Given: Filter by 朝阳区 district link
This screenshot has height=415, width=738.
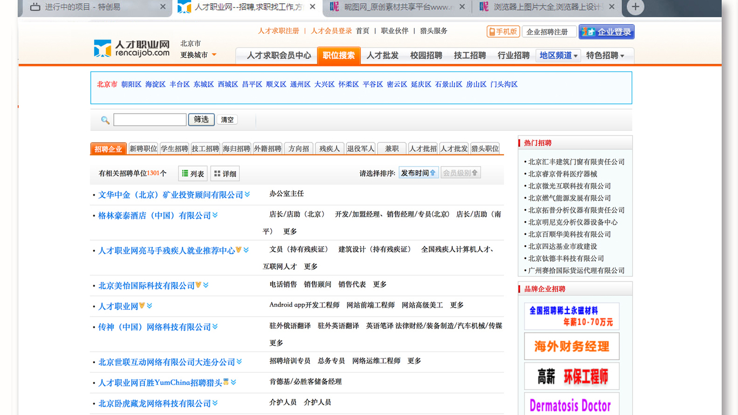Looking at the screenshot, I should pos(131,84).
